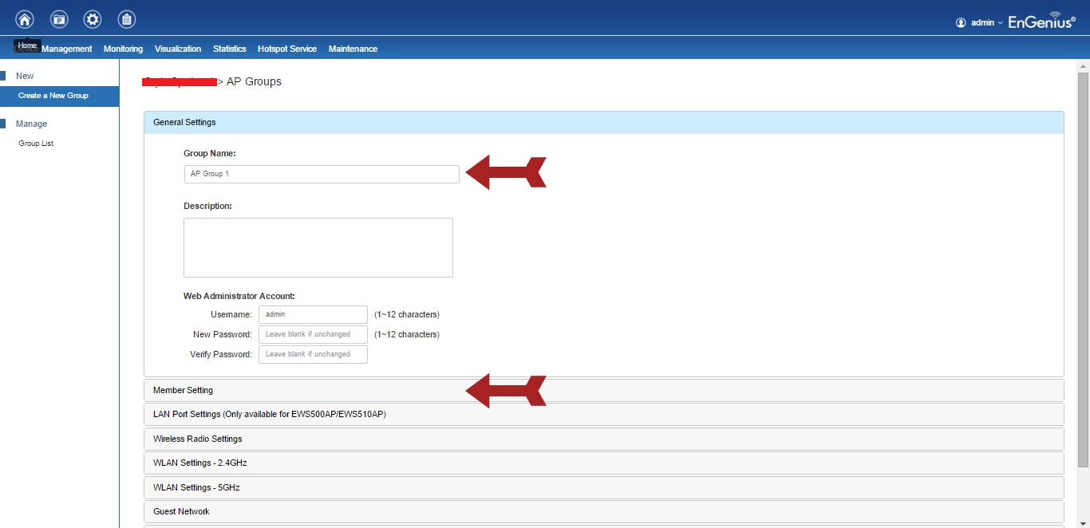
Task: Click the Home icon in top bar
Action: point(25,19)
